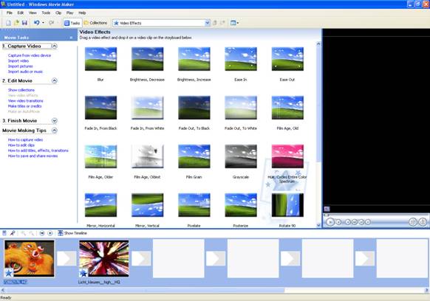
Task: Open the How to edit clips tip
Action: tap(21, 145)
